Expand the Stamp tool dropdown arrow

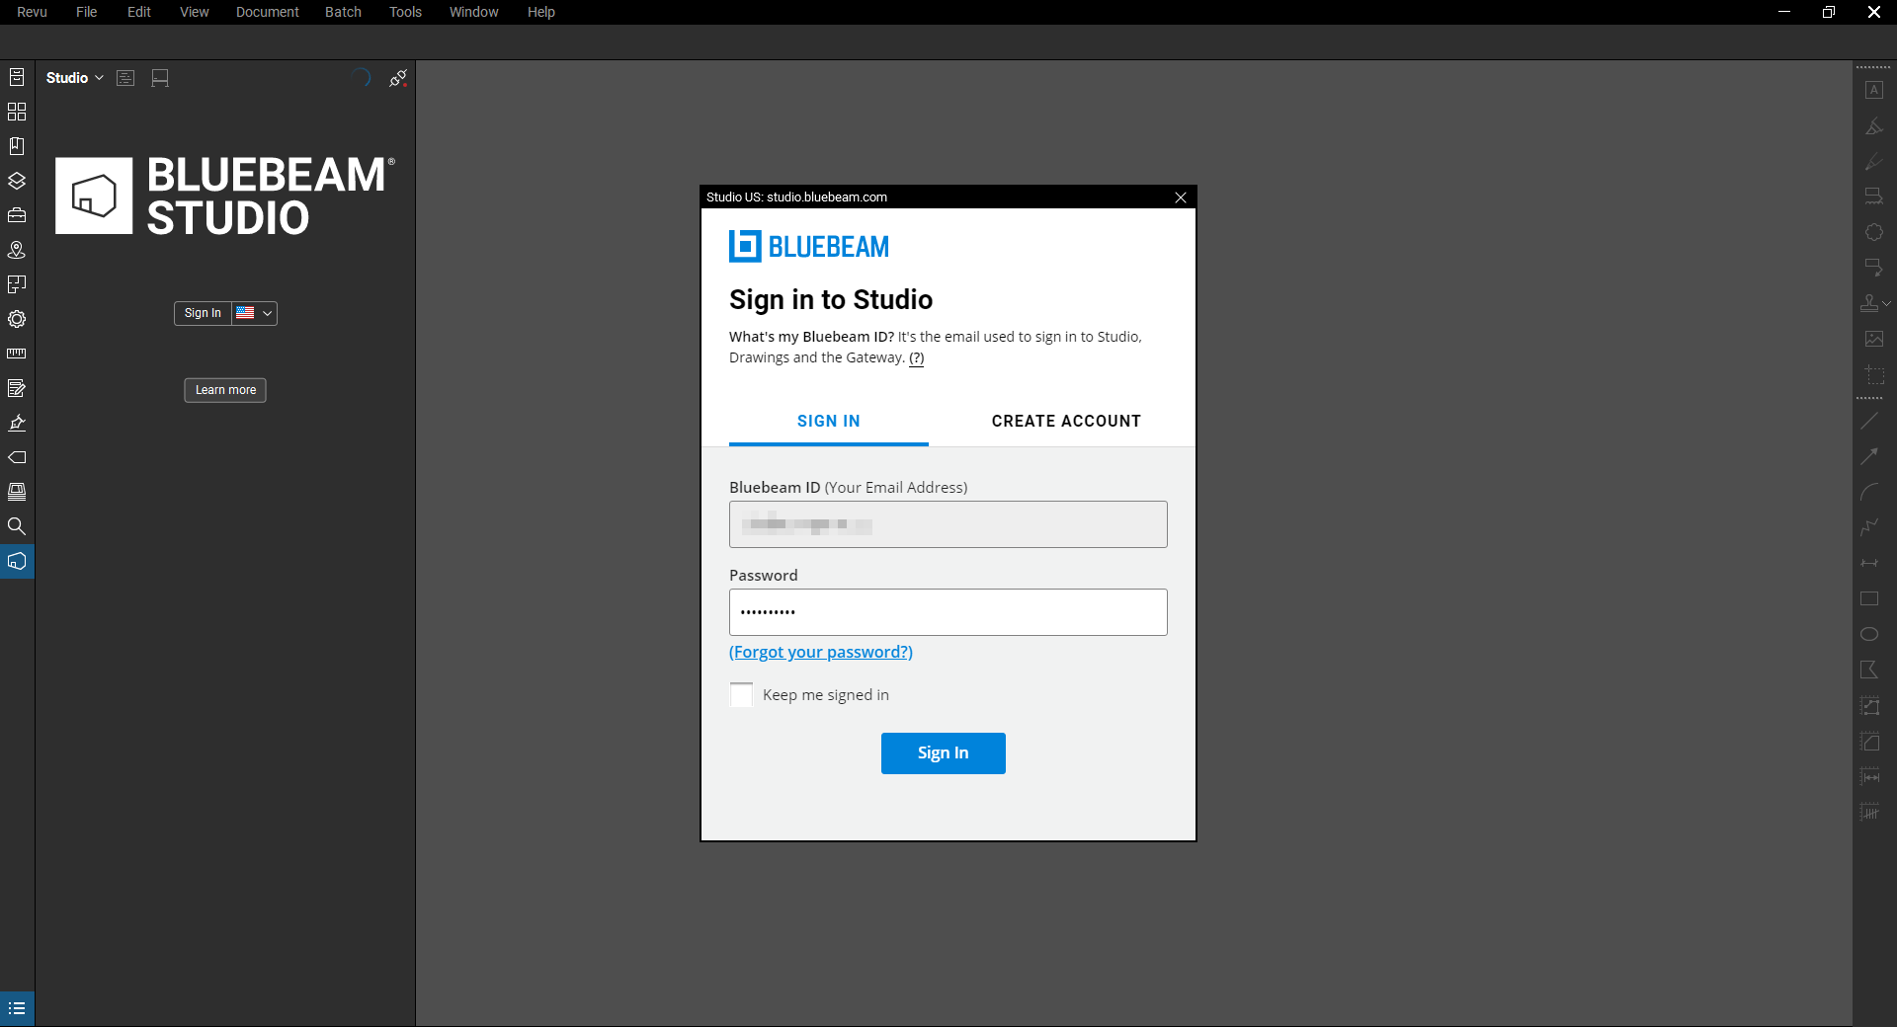coord(1887,303)
